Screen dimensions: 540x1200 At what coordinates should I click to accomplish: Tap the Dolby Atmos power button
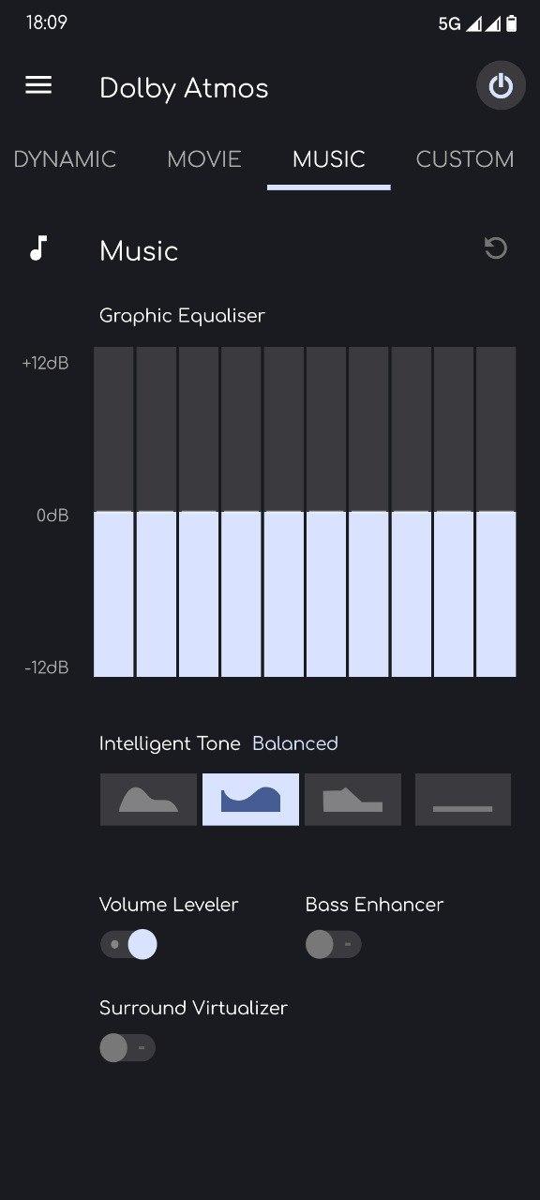(x=501, y=86)
